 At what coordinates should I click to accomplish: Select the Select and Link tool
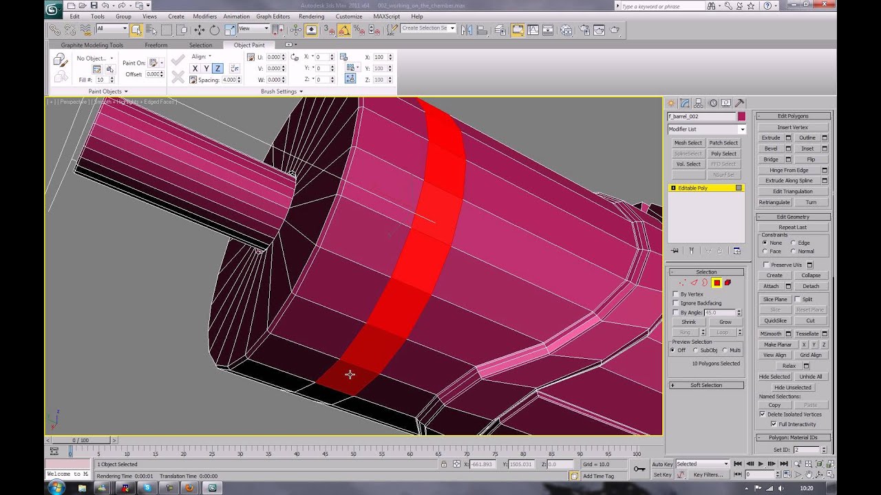click(x=55, y=30)
